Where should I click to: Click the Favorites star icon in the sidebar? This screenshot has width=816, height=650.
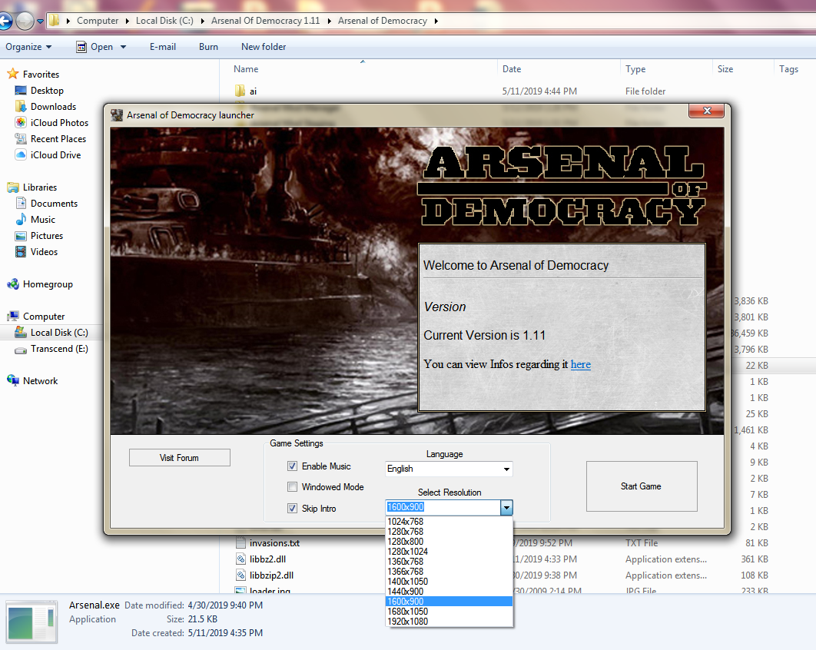[13, 74]
